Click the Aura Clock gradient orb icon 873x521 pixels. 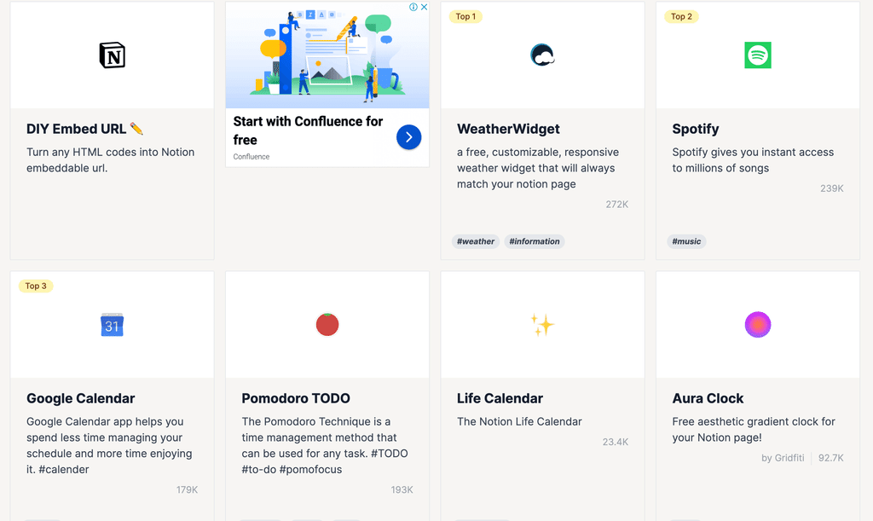pyautogui.click(x=758, y=325)
